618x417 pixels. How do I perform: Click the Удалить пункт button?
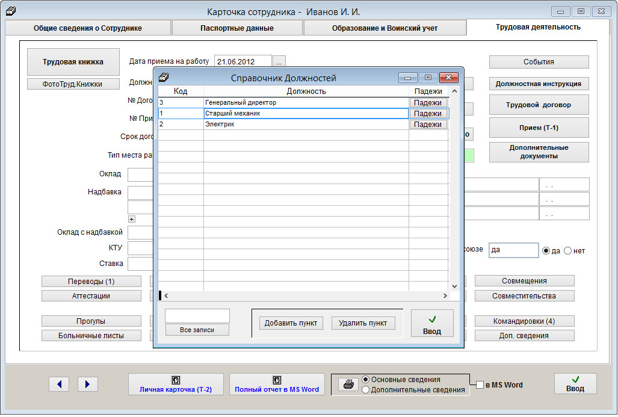point(363,323)
